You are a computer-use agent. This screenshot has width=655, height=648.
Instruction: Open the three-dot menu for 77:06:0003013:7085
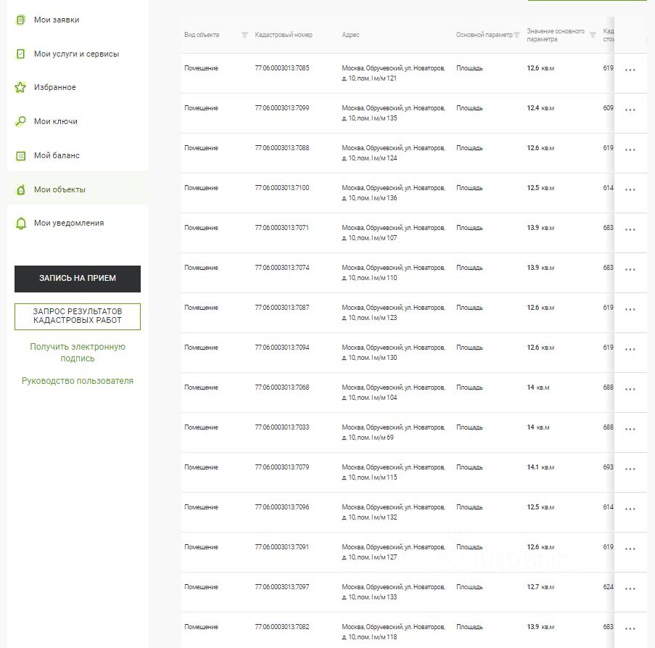click(x=630, y=70)
